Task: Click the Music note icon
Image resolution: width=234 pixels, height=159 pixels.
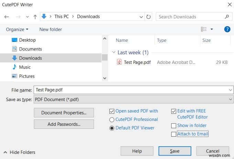Action: (x=14, y=67)
